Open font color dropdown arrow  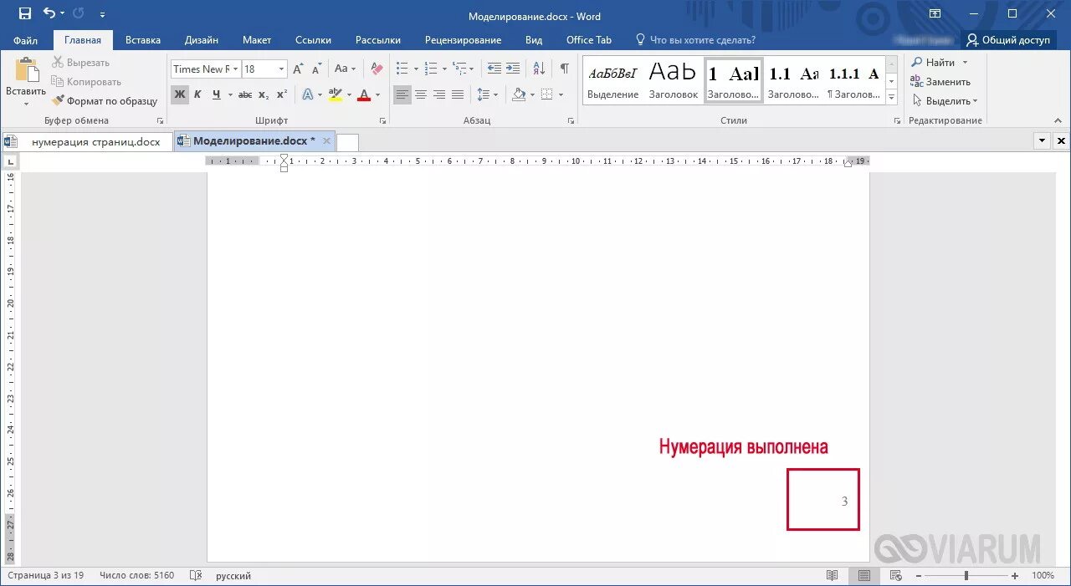click(x=377, y=94)
